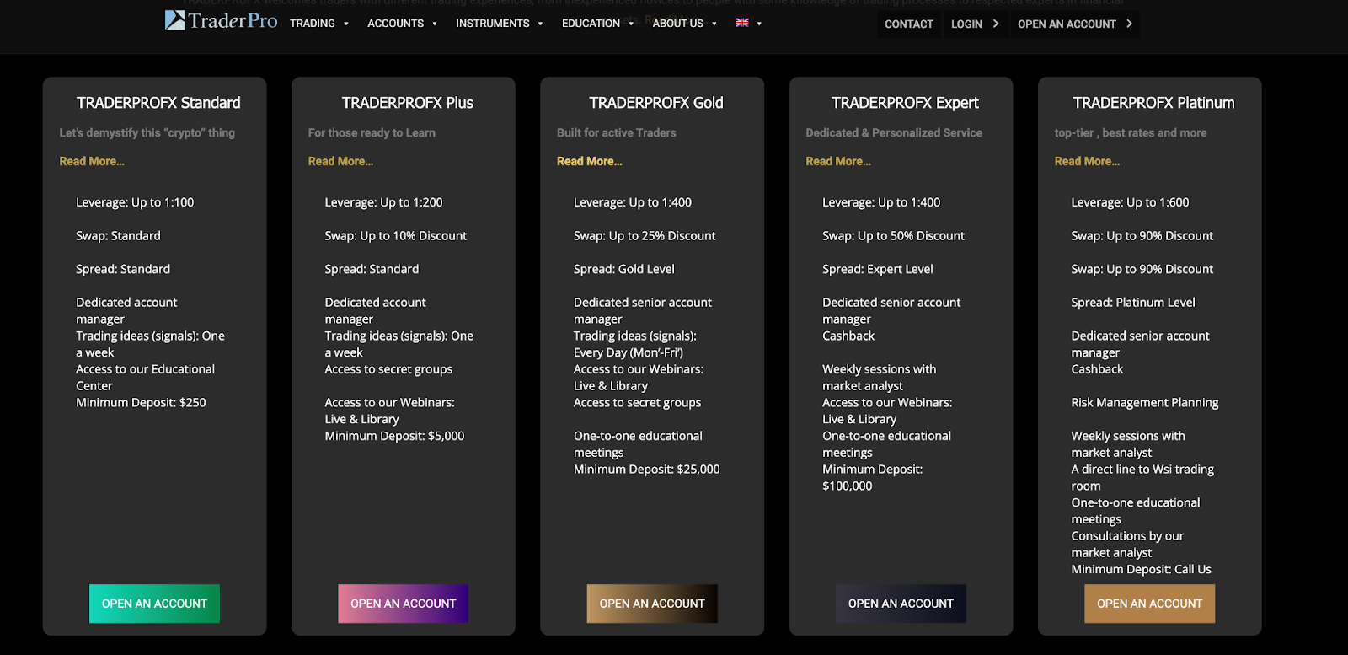Image resolution: width=1348 pixels, height=655 pixels.
Task: Open the INSTRUMENTS menu
Action: [x=493, y=24]
